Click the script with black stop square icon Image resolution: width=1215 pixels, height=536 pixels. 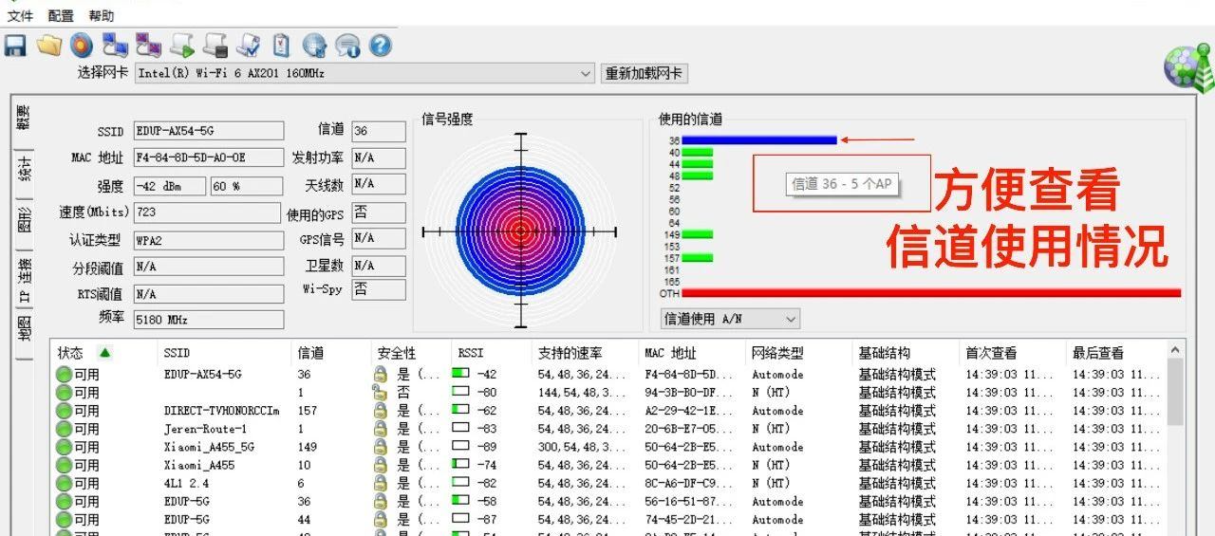[x=215, y=46]
